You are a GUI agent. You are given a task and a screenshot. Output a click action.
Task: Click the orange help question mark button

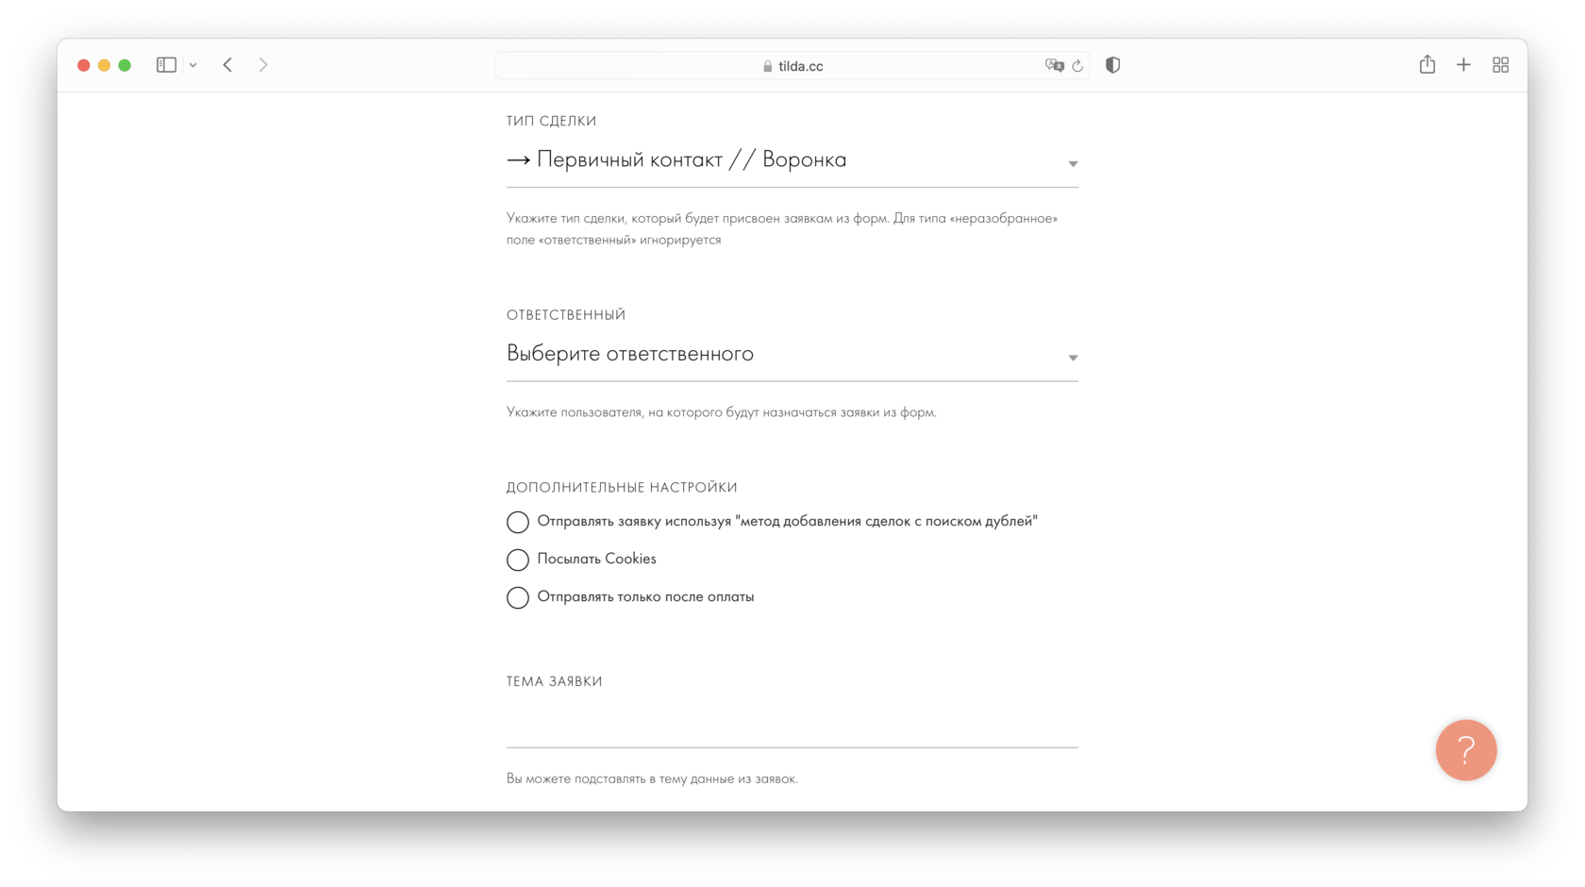click(1465, 750)
